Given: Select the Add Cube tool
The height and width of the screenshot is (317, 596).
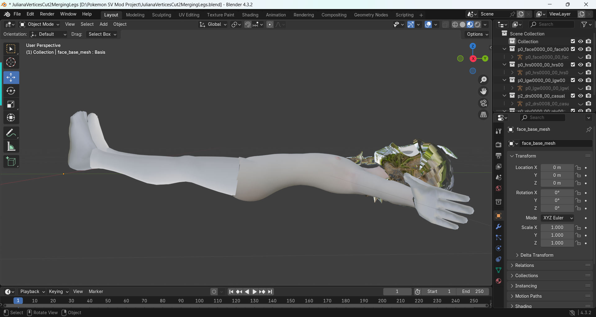Looking at the screenshot, I should point(11,162).
